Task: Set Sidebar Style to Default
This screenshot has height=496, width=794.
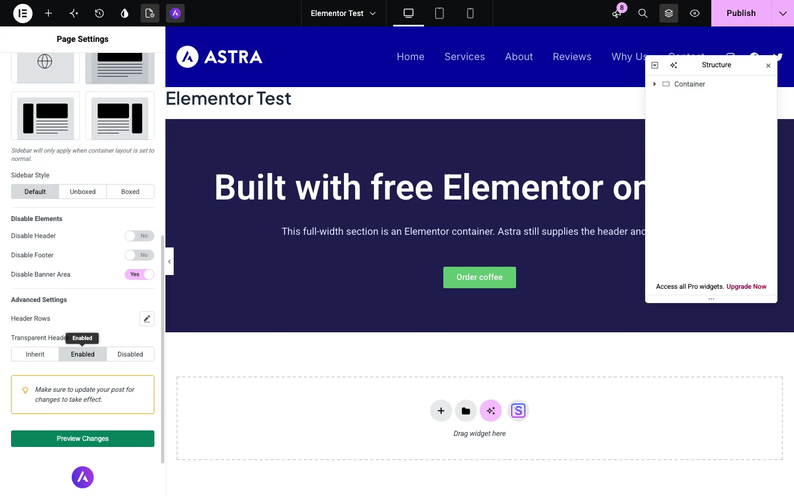Action: [x=35, y=192]
